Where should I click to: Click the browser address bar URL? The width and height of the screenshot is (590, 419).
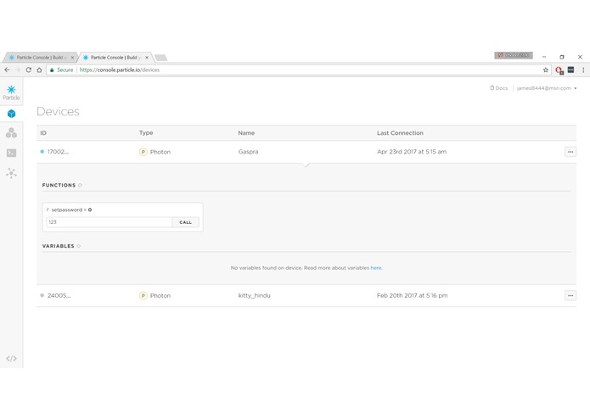tap(120, 70)
